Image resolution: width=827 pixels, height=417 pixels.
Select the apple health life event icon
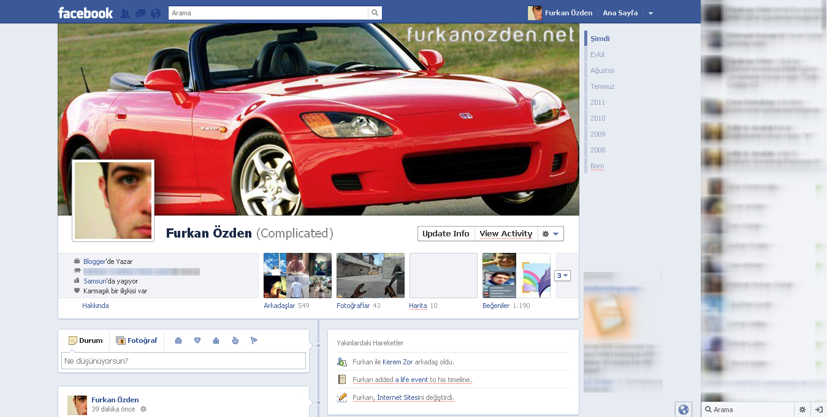coord(235,340)
